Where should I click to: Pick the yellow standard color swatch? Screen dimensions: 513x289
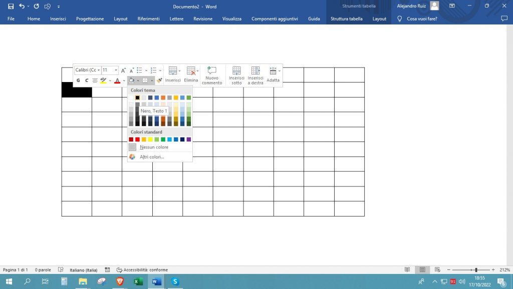(150, 139)
